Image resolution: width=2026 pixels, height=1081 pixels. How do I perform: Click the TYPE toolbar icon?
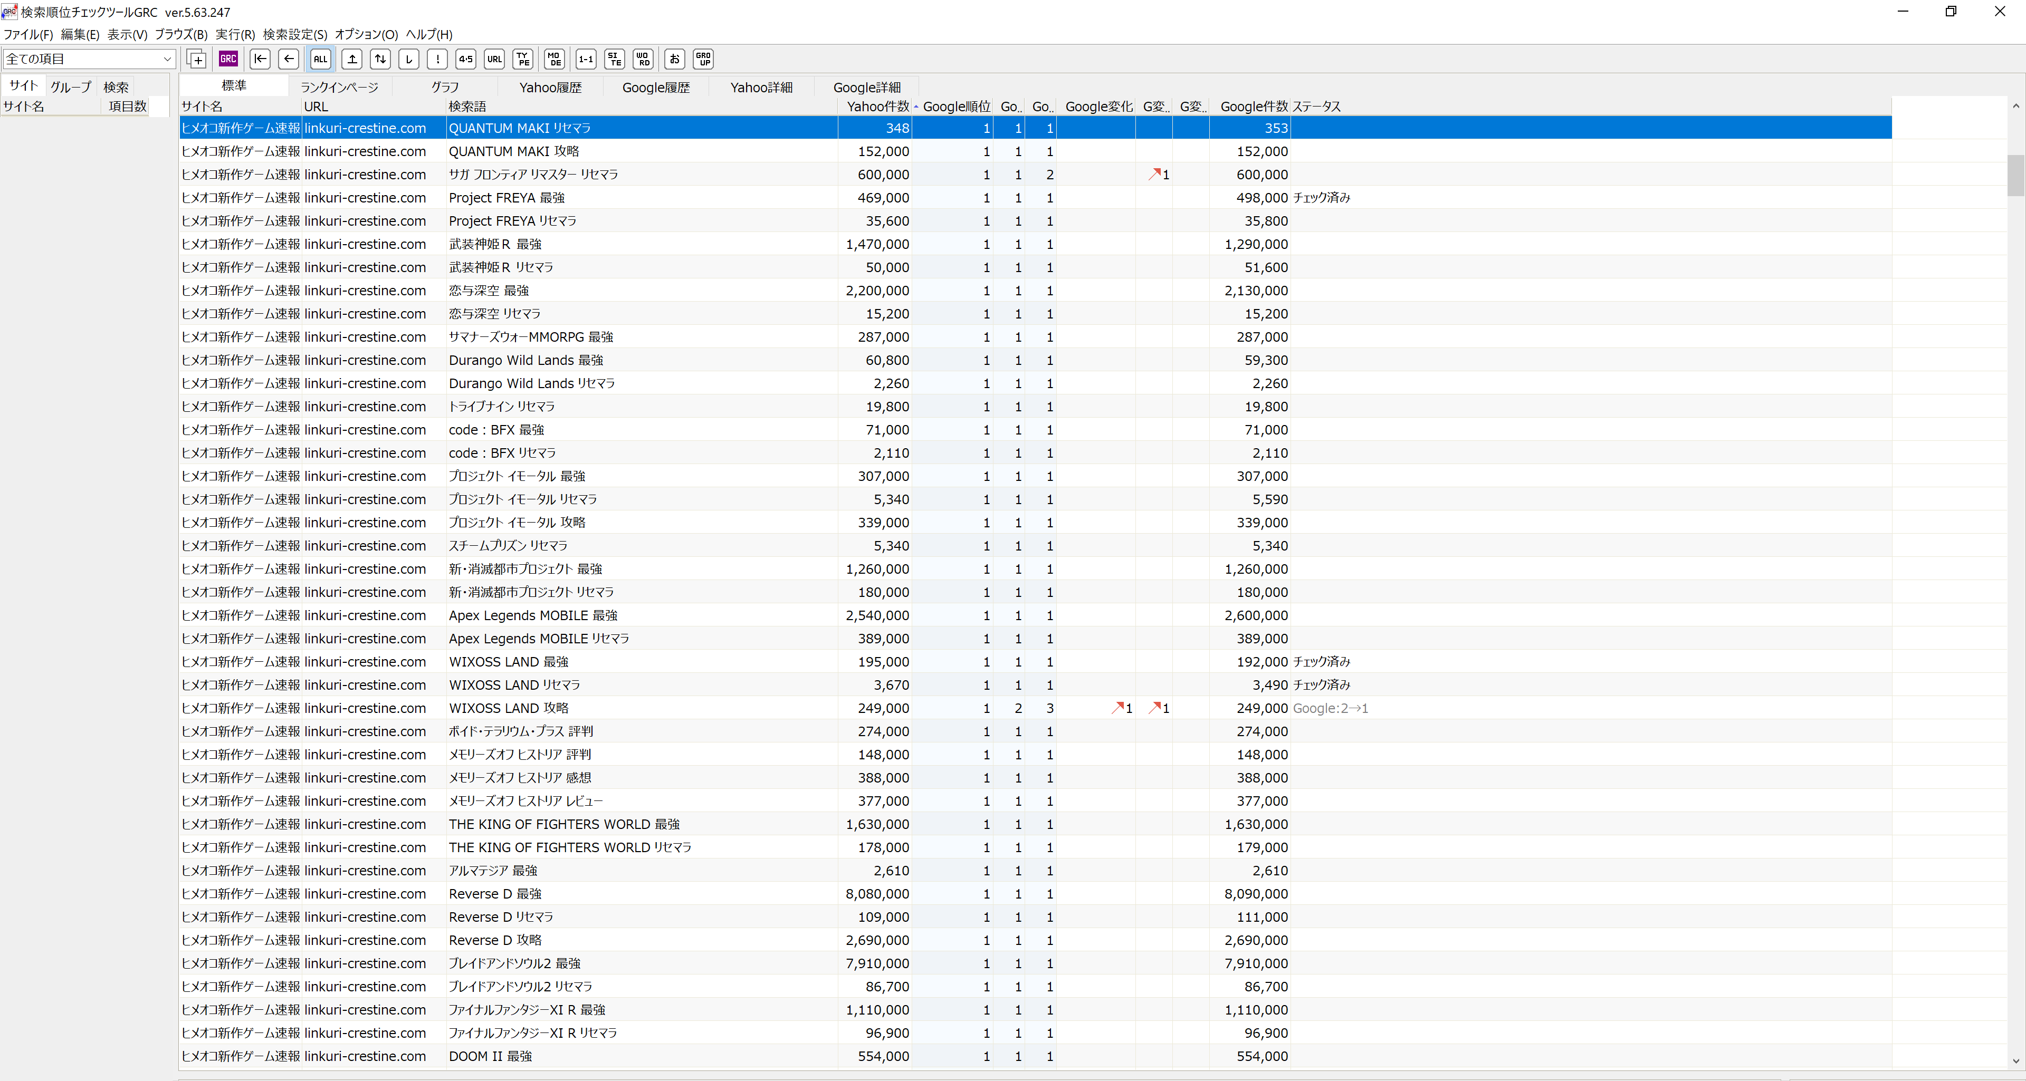click(x=523, y=59)
